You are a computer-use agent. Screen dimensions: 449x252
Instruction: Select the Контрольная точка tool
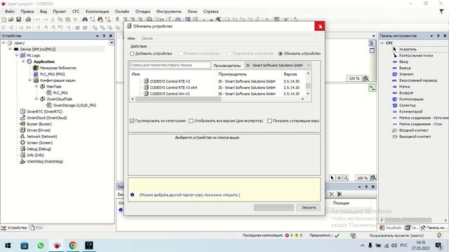coord(416,55)
